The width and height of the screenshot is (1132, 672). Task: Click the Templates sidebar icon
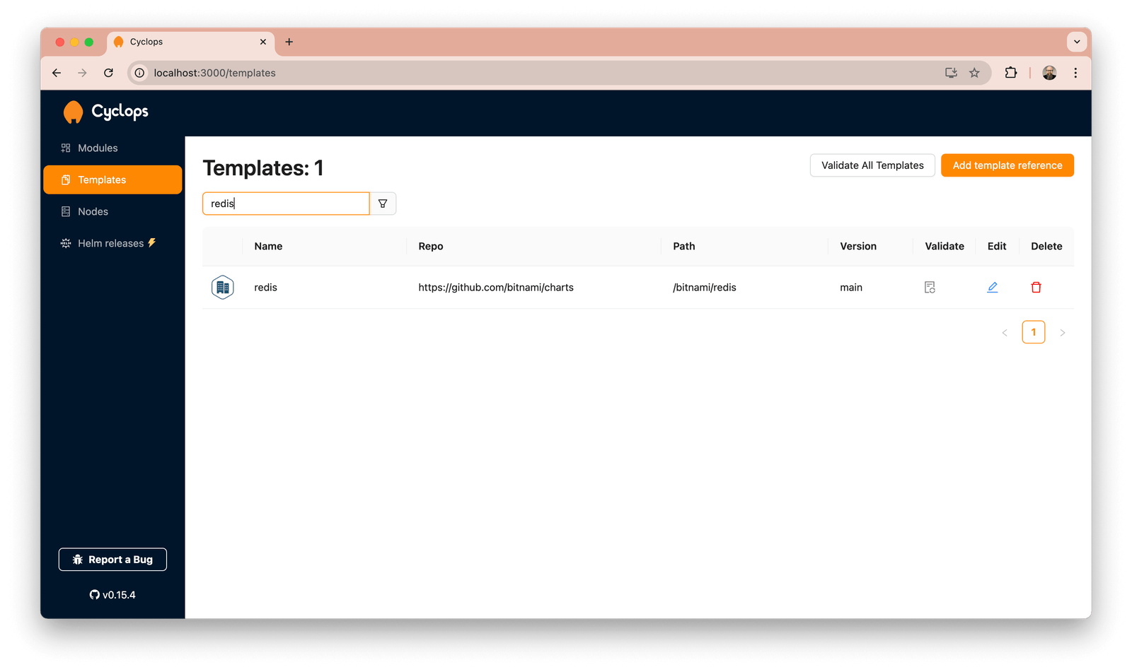66,179
